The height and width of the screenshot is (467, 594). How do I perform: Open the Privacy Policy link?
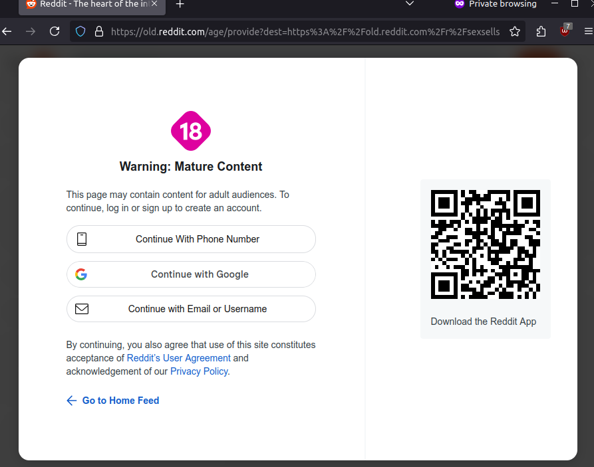(x=199, y=371)
